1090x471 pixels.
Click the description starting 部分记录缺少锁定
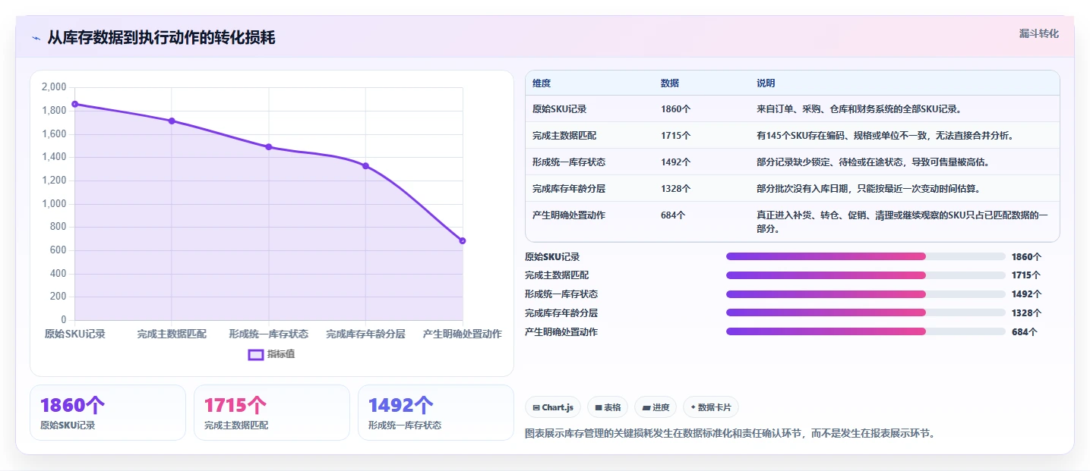pos(873,162)
